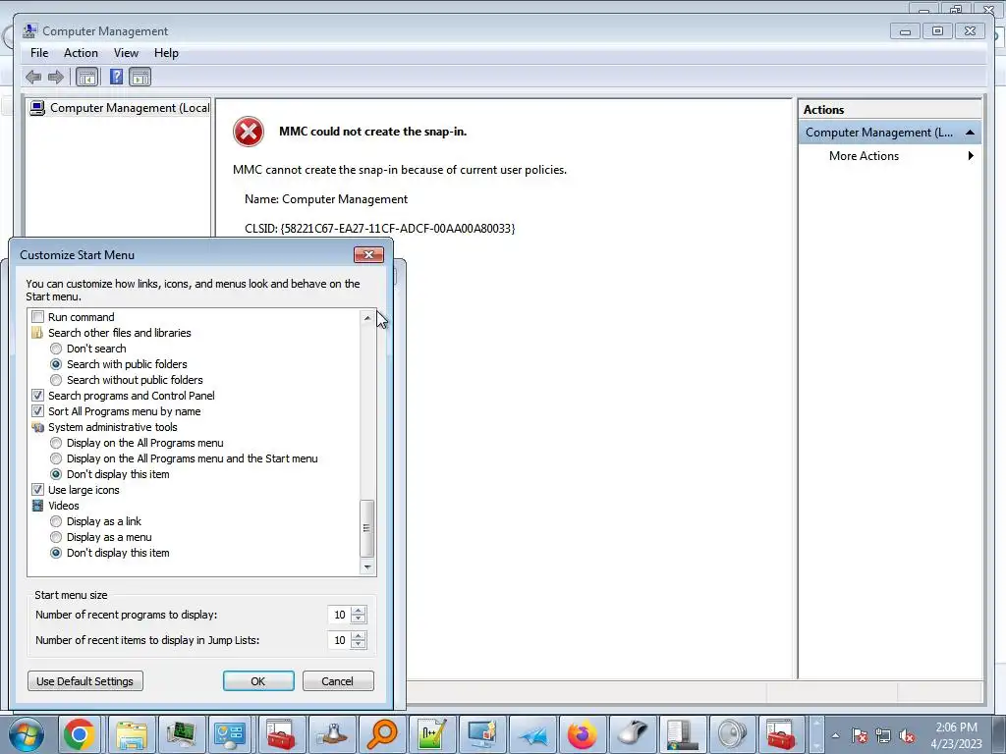Open the monitor personalization taskbar icon

[x=481, y=734]
